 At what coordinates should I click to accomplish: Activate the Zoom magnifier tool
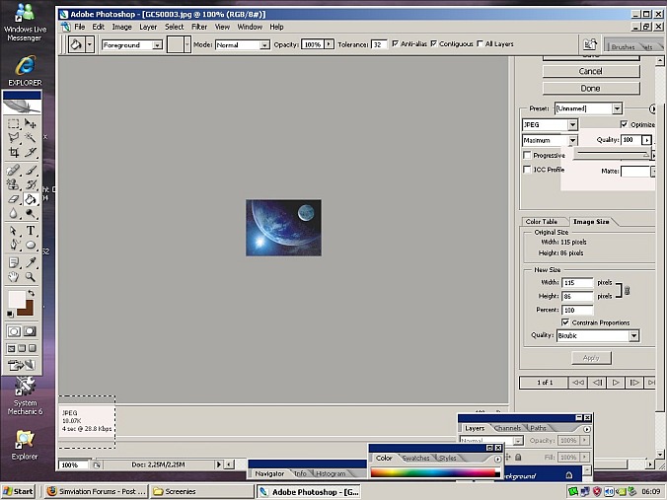[31, 277]
